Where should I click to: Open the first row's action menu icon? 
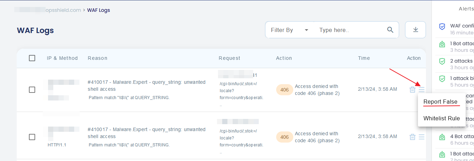(x=422, y=90)
